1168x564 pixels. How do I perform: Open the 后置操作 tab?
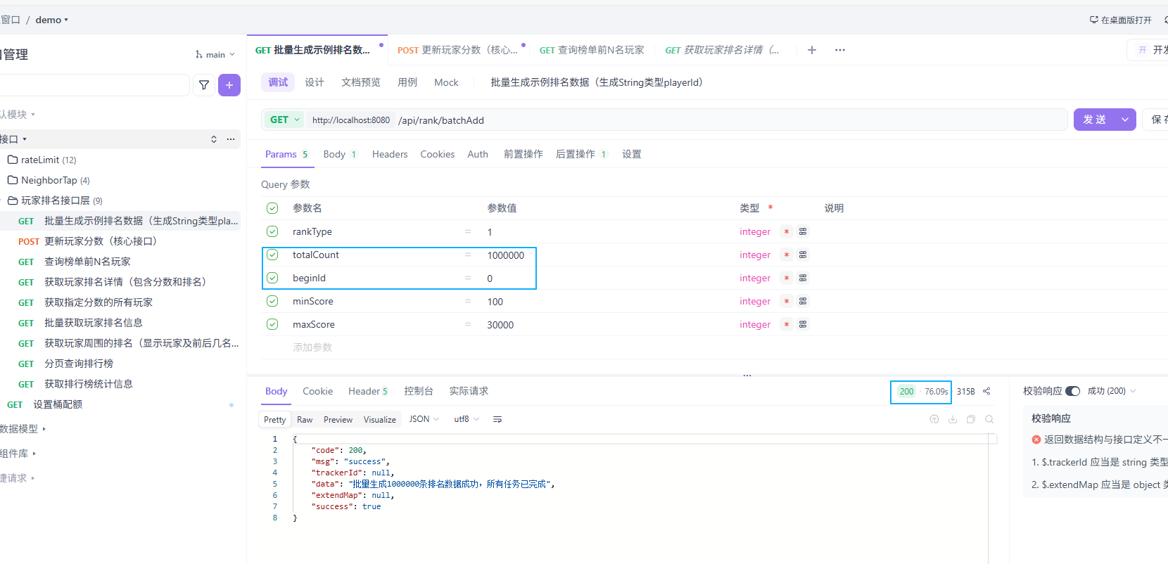tap(580, 154)
